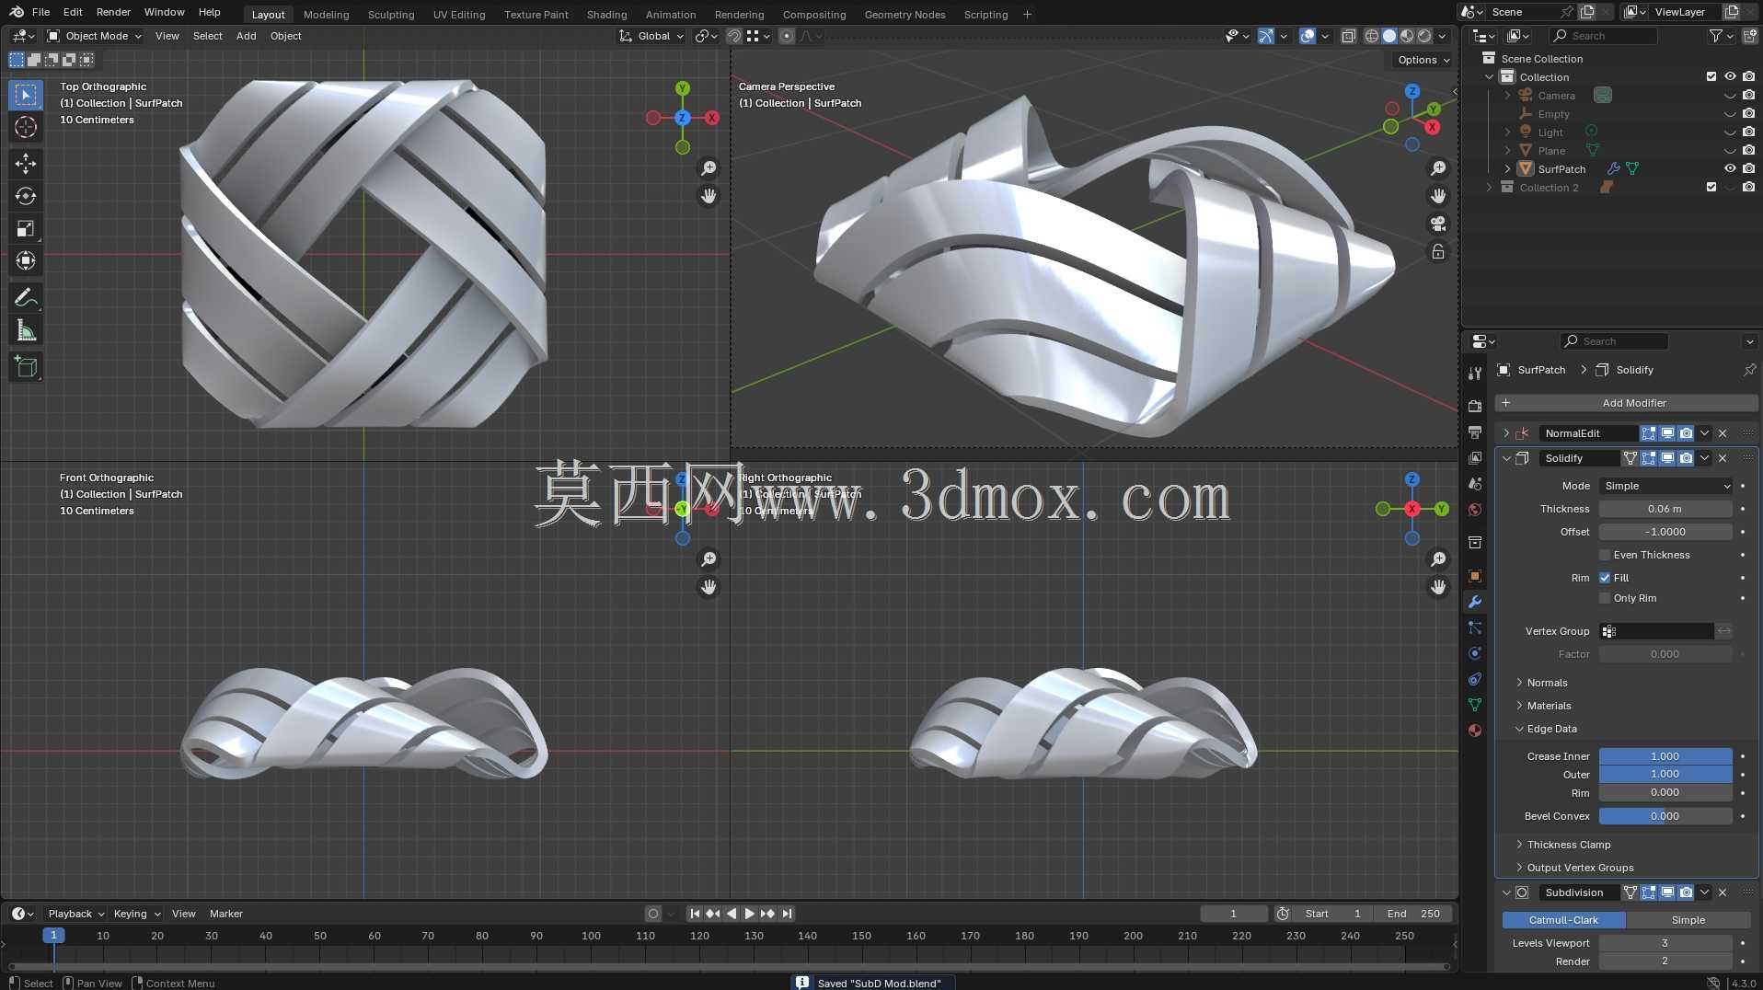Image resolution: width=1763 pixels, height=990 pixels.
Task: Expand Output Vertex Groups subpanel
Action: tap(1580, 868)
